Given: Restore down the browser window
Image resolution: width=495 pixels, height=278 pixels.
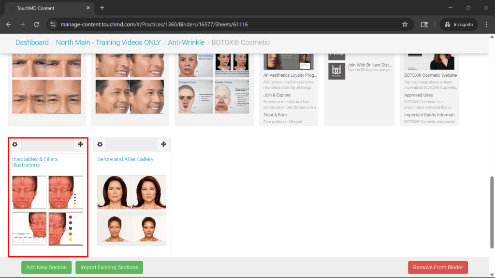Looking at the screenshot, I should tap(468, 8).
